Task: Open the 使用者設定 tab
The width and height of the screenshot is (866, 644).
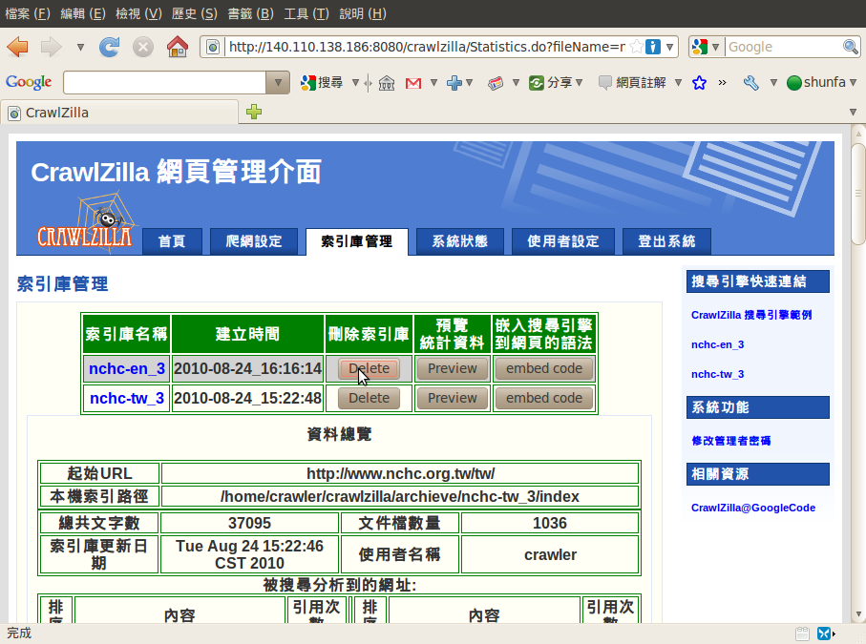Action: click(x=563, y=241)
